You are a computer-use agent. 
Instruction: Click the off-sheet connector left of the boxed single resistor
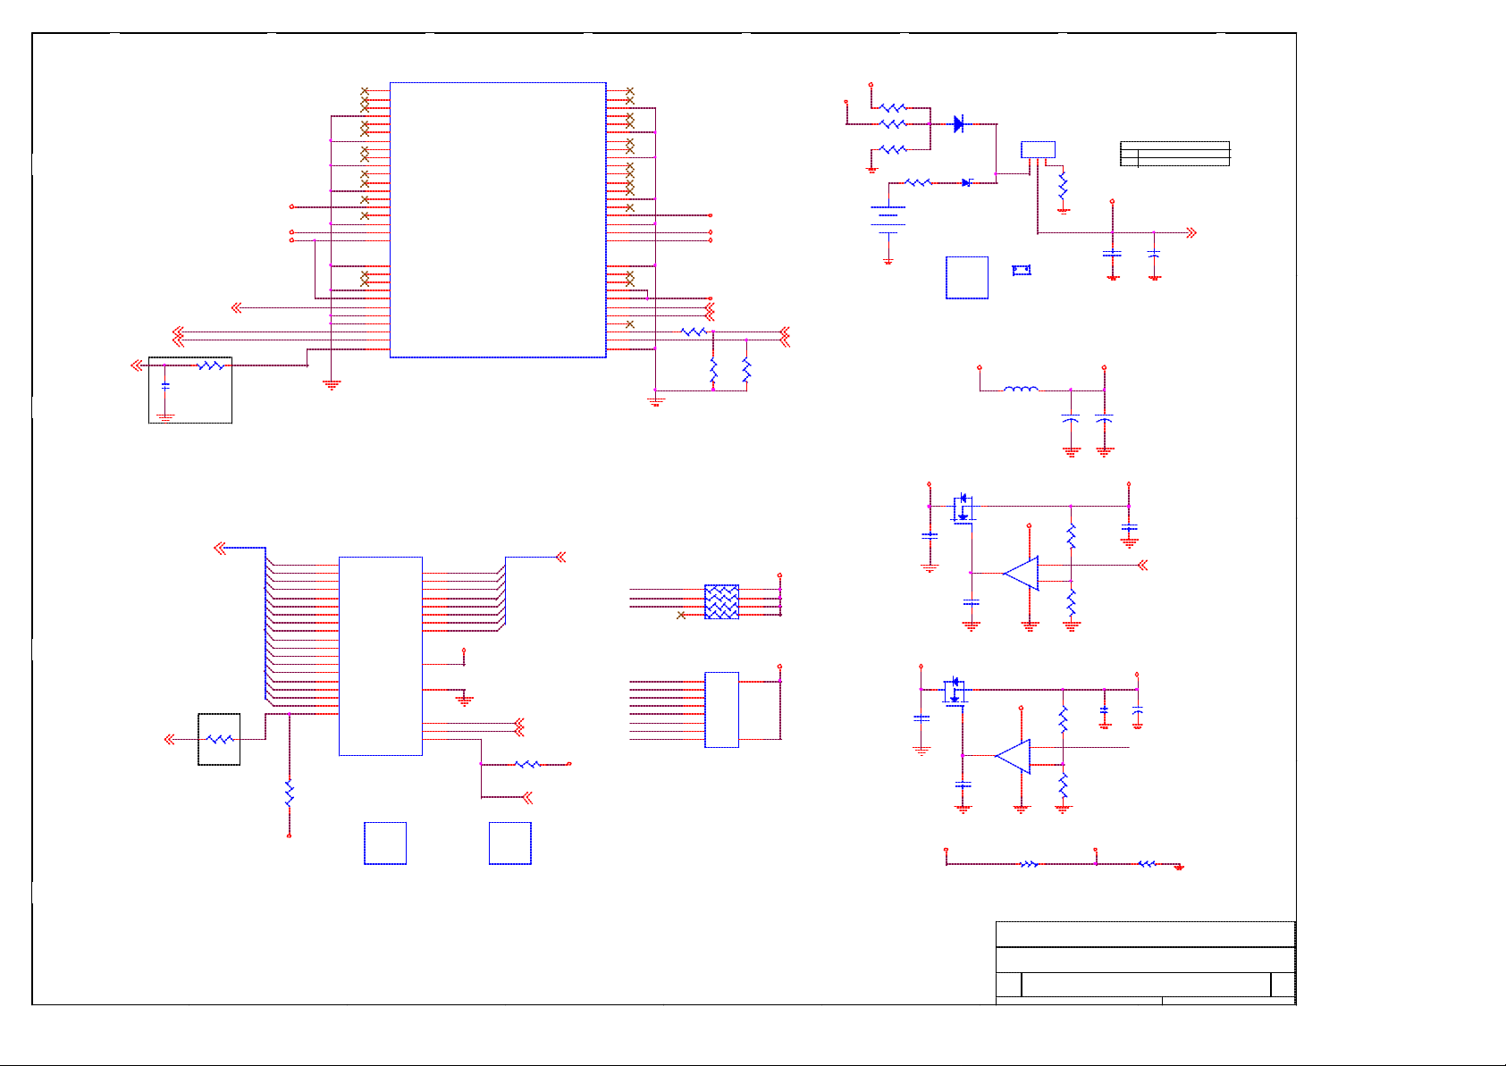pos(170,739)
